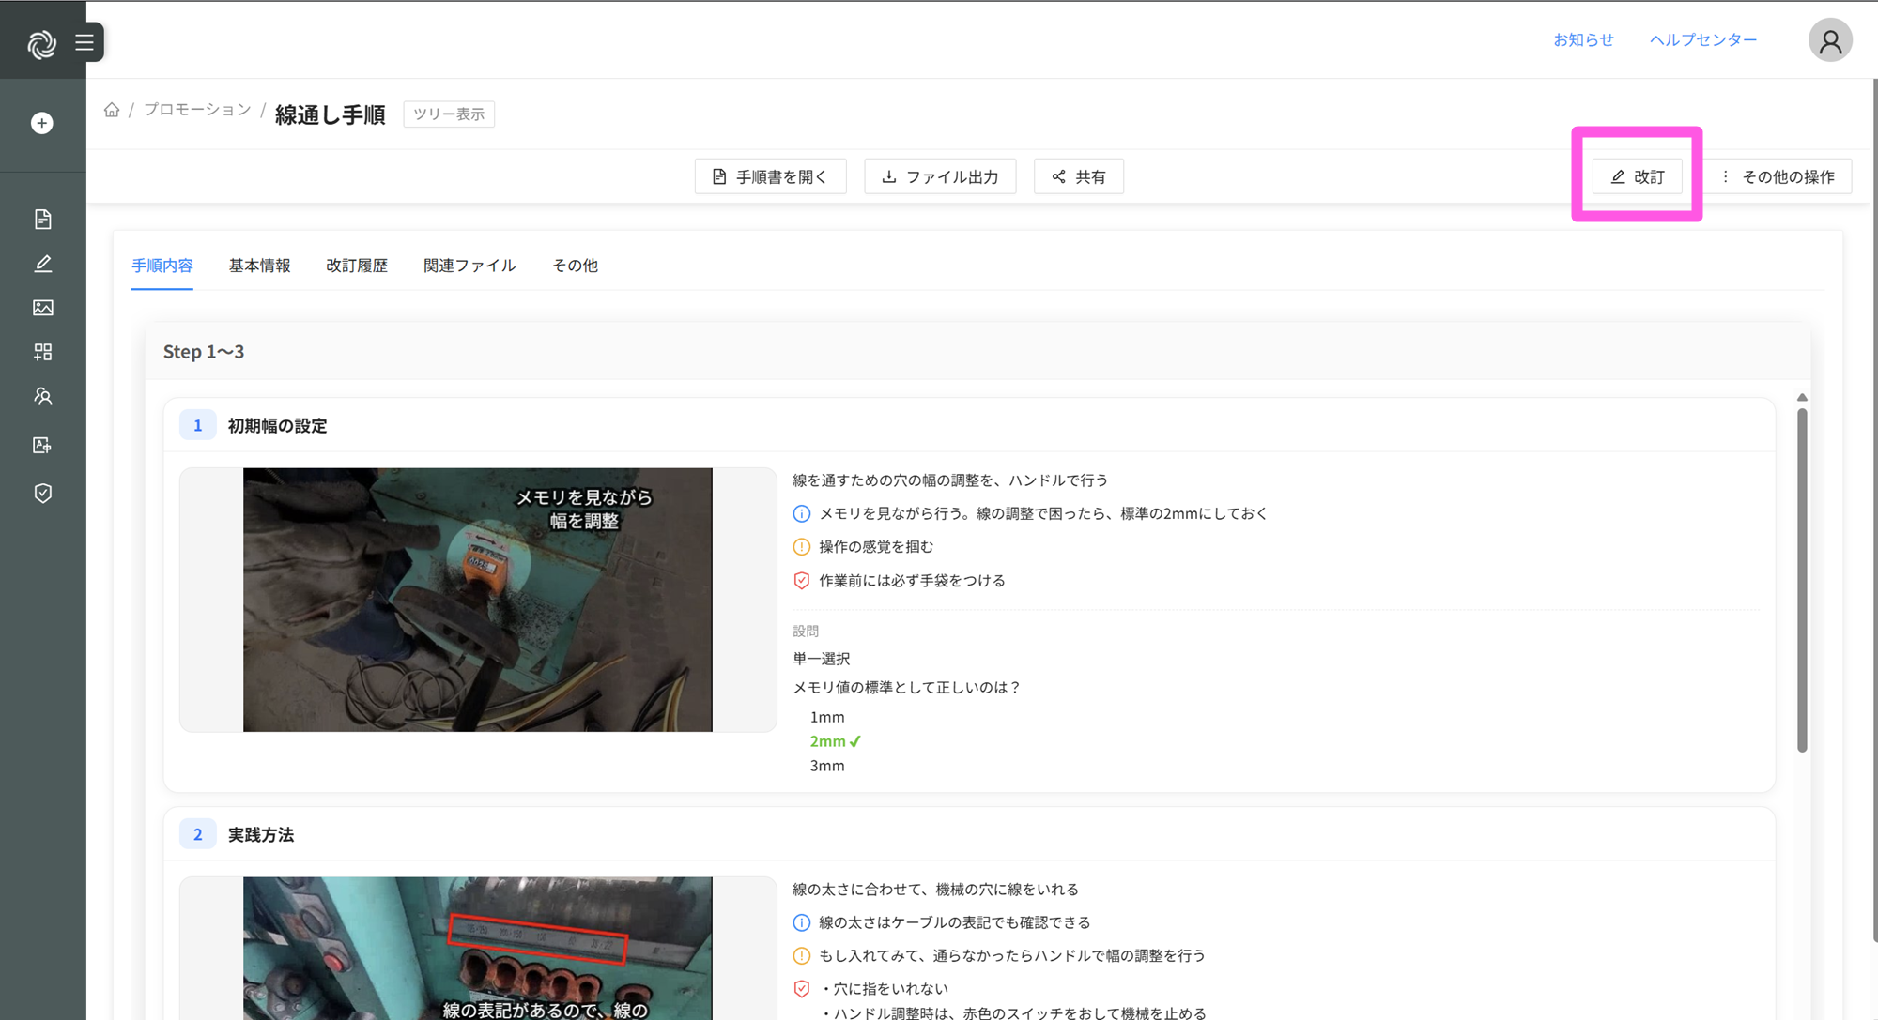Image resolution: width=1878 pixels, height=1020 pixels.
Task: Click the grid dashboard icon in sidebar
Action: point(42,352)
